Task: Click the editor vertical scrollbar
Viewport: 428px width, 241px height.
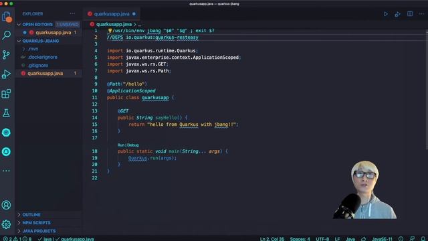Action: click(x=427, y=90)
